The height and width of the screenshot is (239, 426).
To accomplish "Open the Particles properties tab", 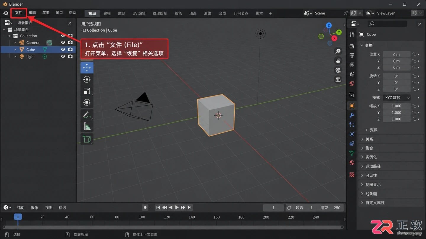I will 352,125.
